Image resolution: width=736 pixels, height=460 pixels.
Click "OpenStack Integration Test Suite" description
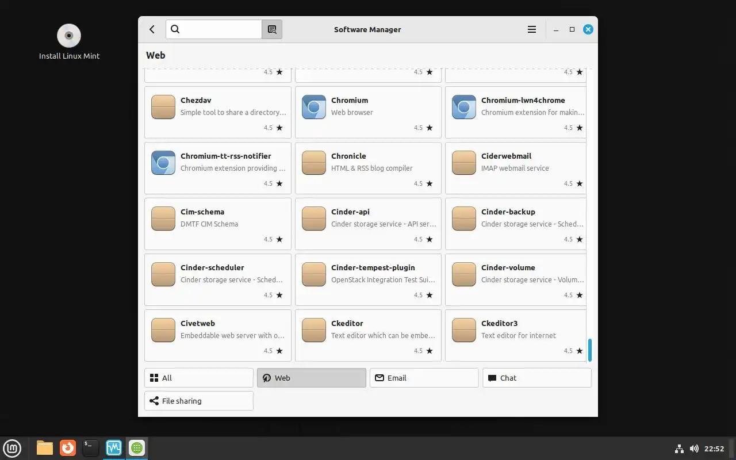point(384,280)
